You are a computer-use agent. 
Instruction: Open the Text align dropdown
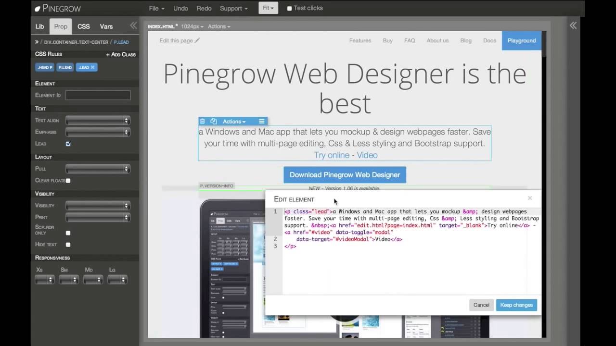coord(98,120)
